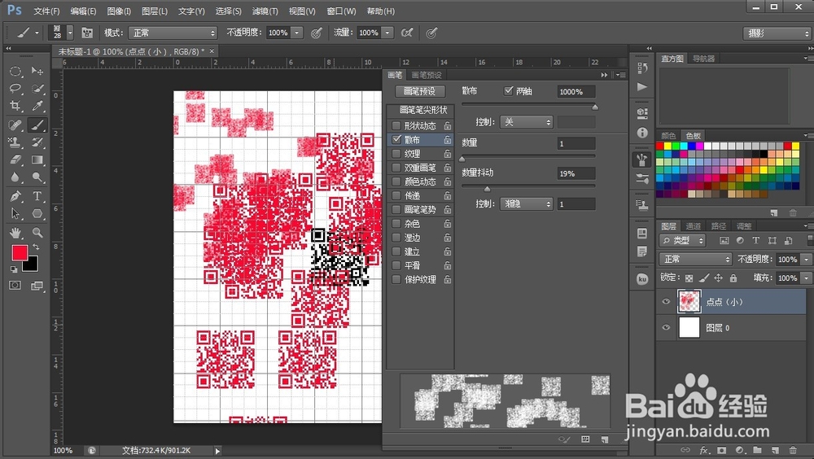Image resolution: width=814 pixels, height=459 pixels.
Task: Enable the 纹理 checkbox
Action: click(396, 154)
